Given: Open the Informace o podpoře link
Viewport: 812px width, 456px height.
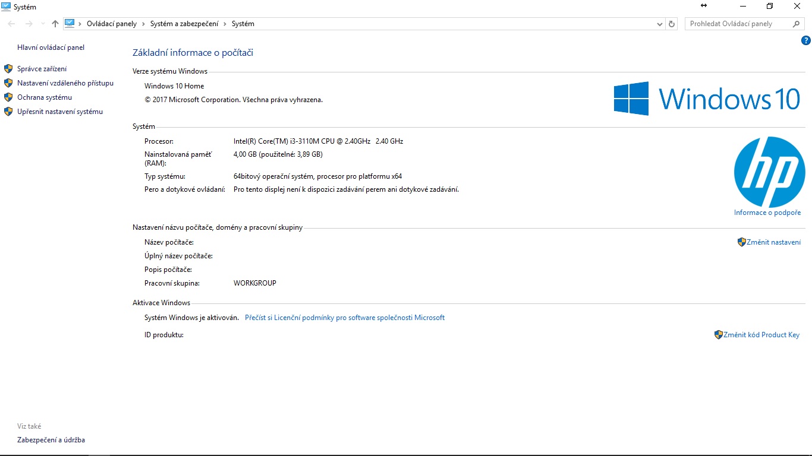Looking at the screenshot, I should (767, 213).
